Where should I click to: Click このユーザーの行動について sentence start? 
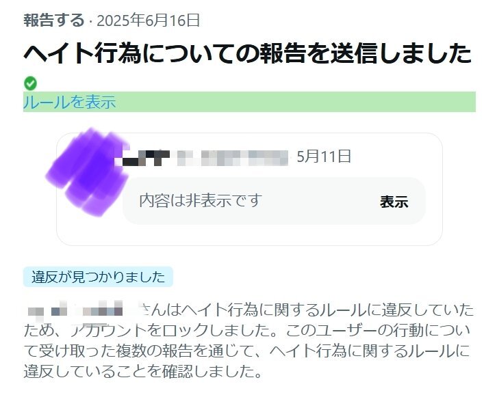(378, 331)
